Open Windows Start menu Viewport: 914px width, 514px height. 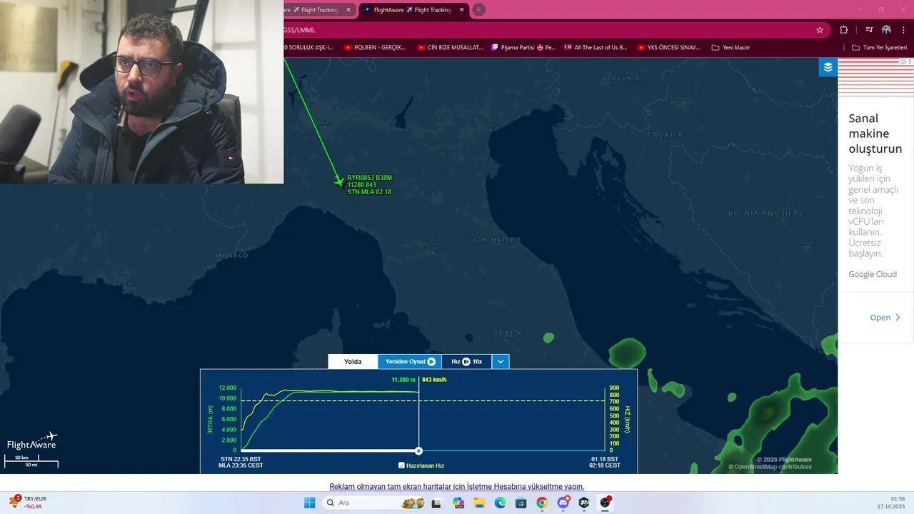(309, 503)
